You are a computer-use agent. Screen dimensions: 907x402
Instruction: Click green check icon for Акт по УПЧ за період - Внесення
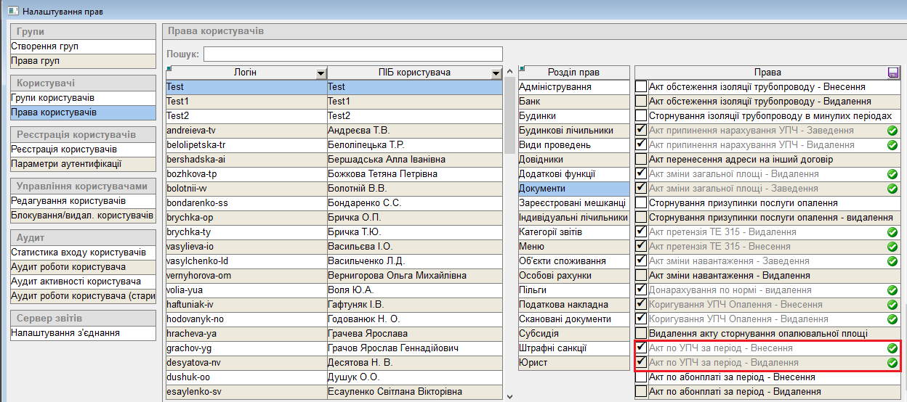(x=892, y=348)
